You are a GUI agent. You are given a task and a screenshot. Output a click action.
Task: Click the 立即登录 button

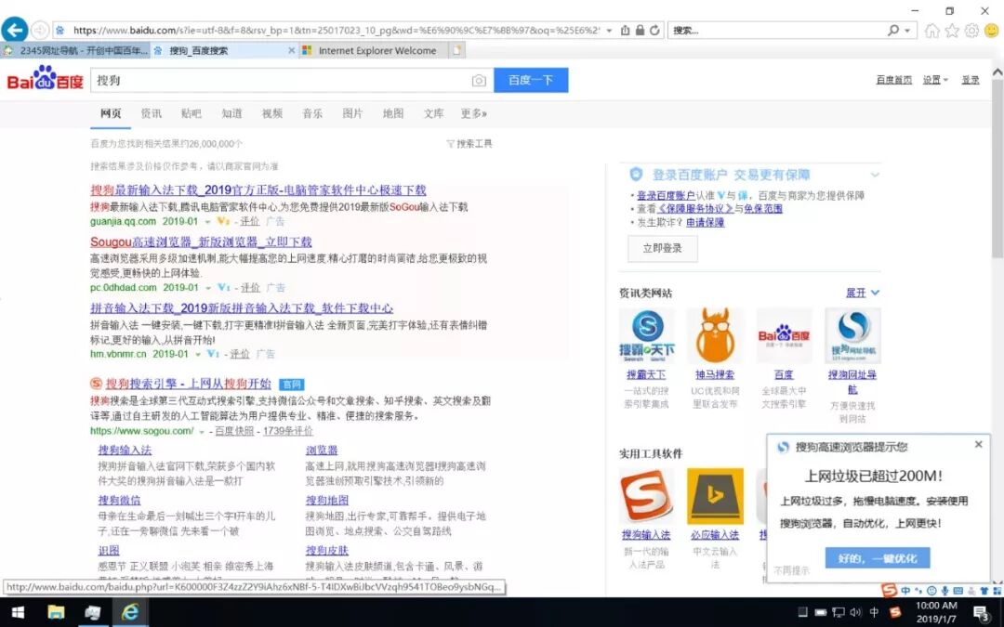click(662, 248)
